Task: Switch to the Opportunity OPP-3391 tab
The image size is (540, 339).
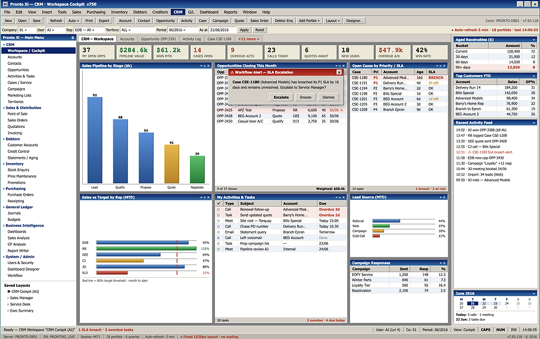Action: (x=158, y=39)
